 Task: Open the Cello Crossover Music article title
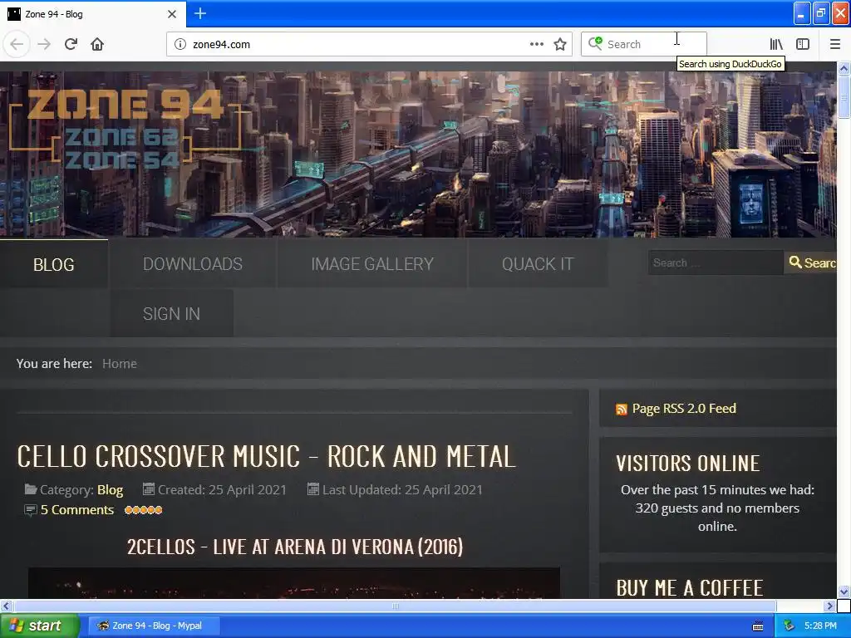pyautogui.click(x=267, y=456)
